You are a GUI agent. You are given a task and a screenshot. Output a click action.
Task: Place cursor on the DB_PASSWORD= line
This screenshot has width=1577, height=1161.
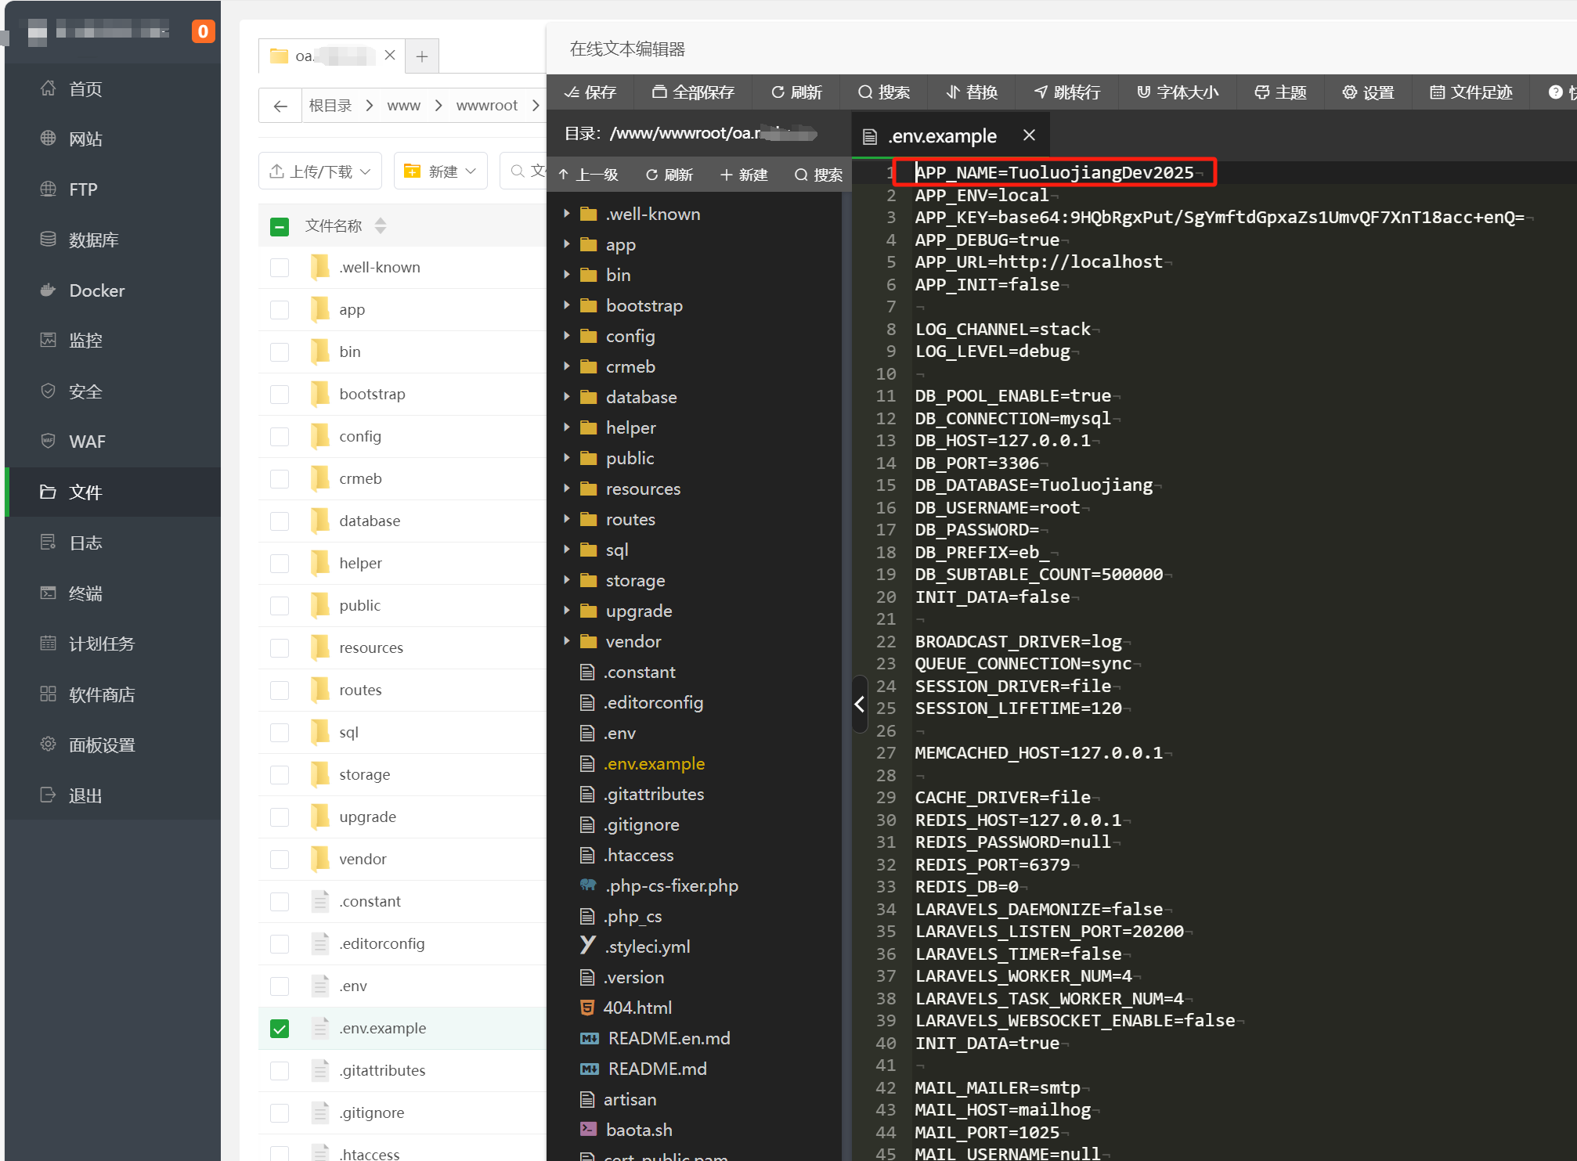976,530
